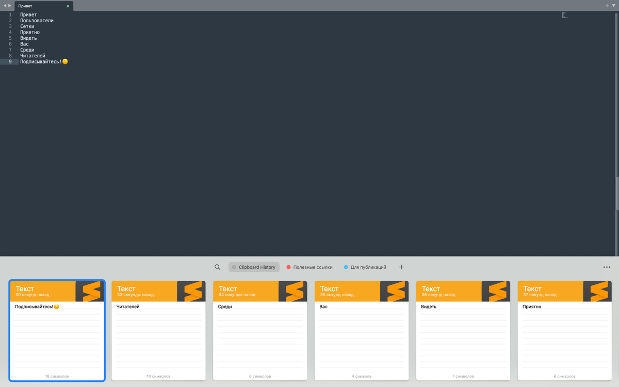Pick the Видеть clipboard card
Screen dimensions: 619x387
pyautogui.click(x=463, y=335)
